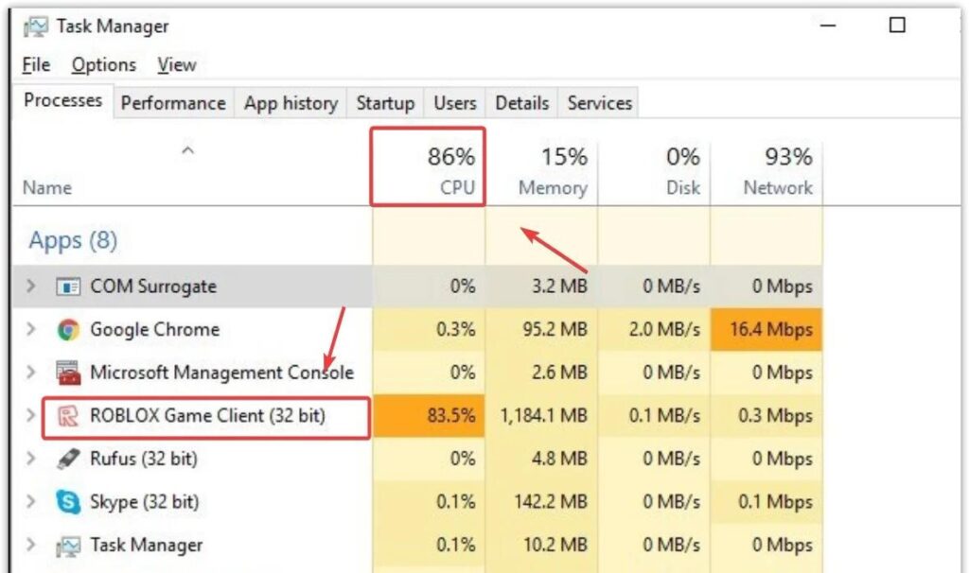Sort by the Network column header
The height and width of the screenshot is (573, 969).
766,173
